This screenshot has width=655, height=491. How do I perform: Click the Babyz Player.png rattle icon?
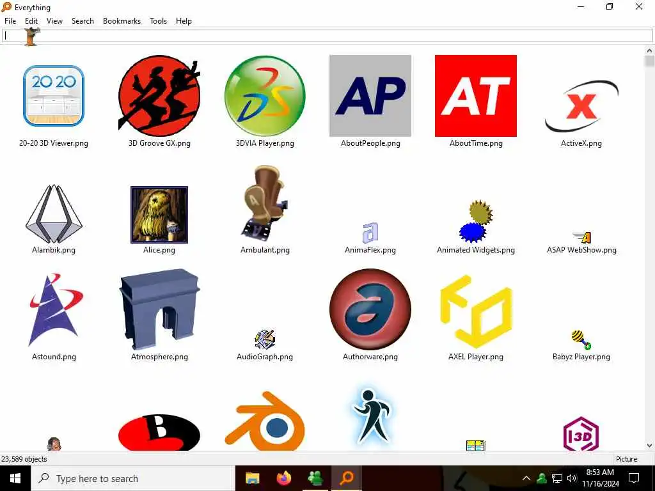(581, 339)
